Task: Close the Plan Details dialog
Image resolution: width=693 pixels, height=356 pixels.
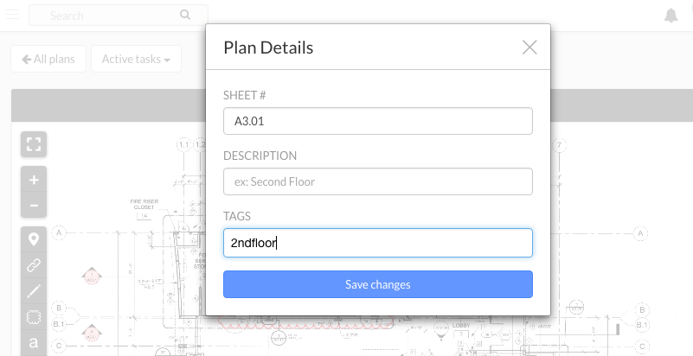Action: [x=529, y=48]
